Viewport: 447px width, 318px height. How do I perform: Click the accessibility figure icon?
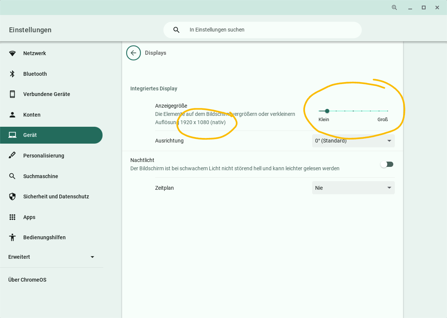[12, 237]
